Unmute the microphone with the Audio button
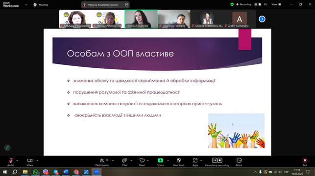 [11, 162]
